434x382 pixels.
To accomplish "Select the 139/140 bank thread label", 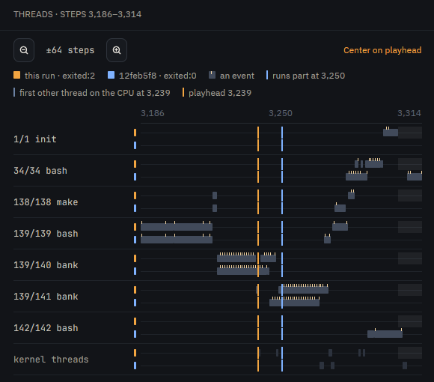I will tap(46, 265).
